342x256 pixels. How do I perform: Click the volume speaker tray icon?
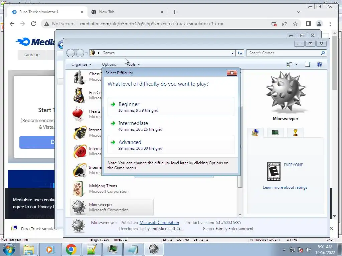308,250
